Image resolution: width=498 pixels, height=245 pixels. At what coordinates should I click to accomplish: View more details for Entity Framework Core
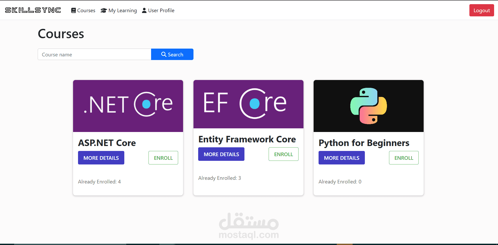click(x=221, y=154)
